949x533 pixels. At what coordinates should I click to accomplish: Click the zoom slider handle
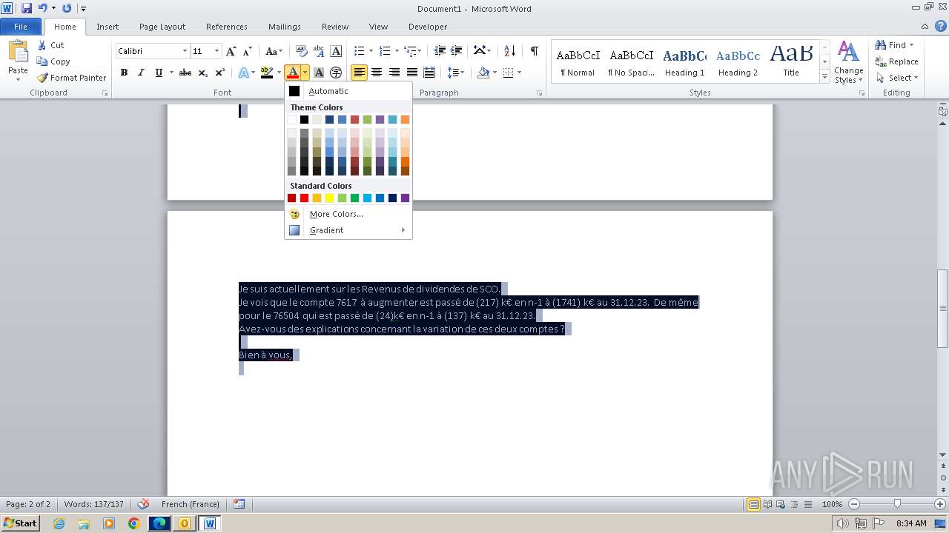pyautogui.click(x=897, y=504)
